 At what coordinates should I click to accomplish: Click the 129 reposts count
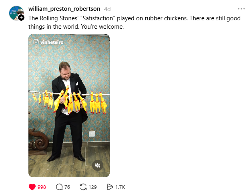pos(93,187)
